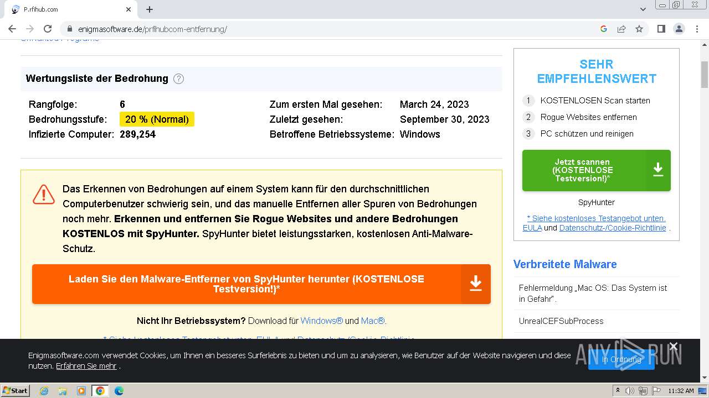
Task: Click the date March 24, 2023
Action: (x=434, y=104)
